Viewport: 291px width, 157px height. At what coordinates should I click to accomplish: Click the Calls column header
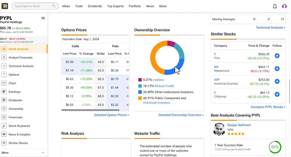pos(75,46)
